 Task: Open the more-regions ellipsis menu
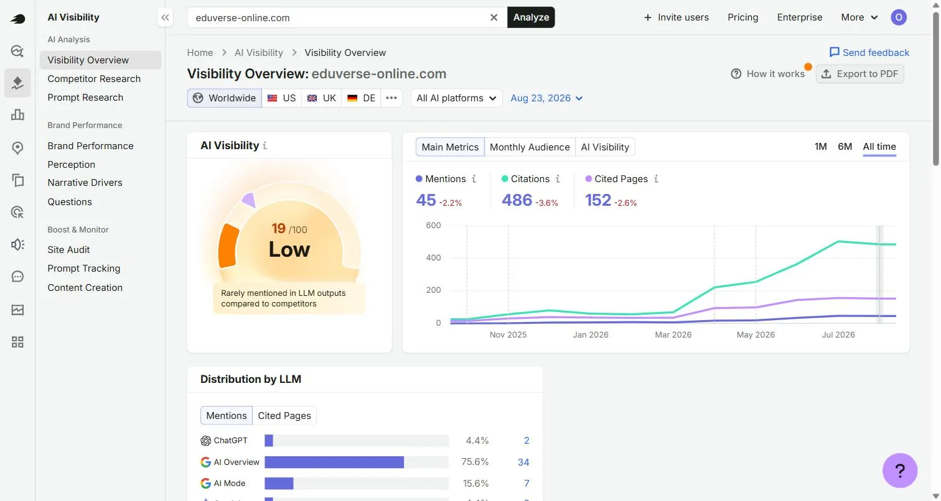coord(391,98)
